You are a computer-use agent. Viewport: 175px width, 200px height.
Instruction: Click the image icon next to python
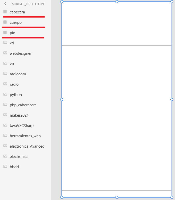point(5,94)
